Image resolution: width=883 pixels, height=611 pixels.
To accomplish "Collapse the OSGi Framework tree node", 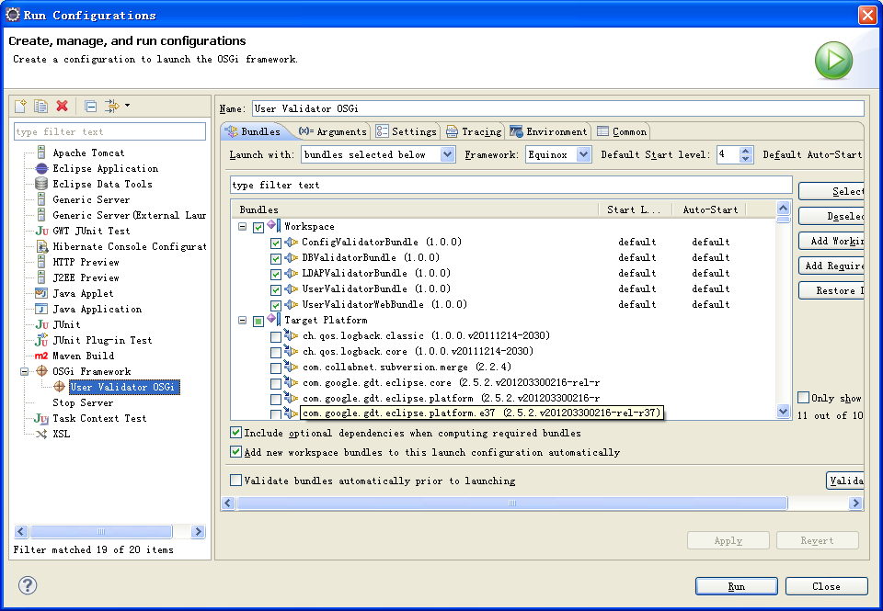I will point(24,371).
